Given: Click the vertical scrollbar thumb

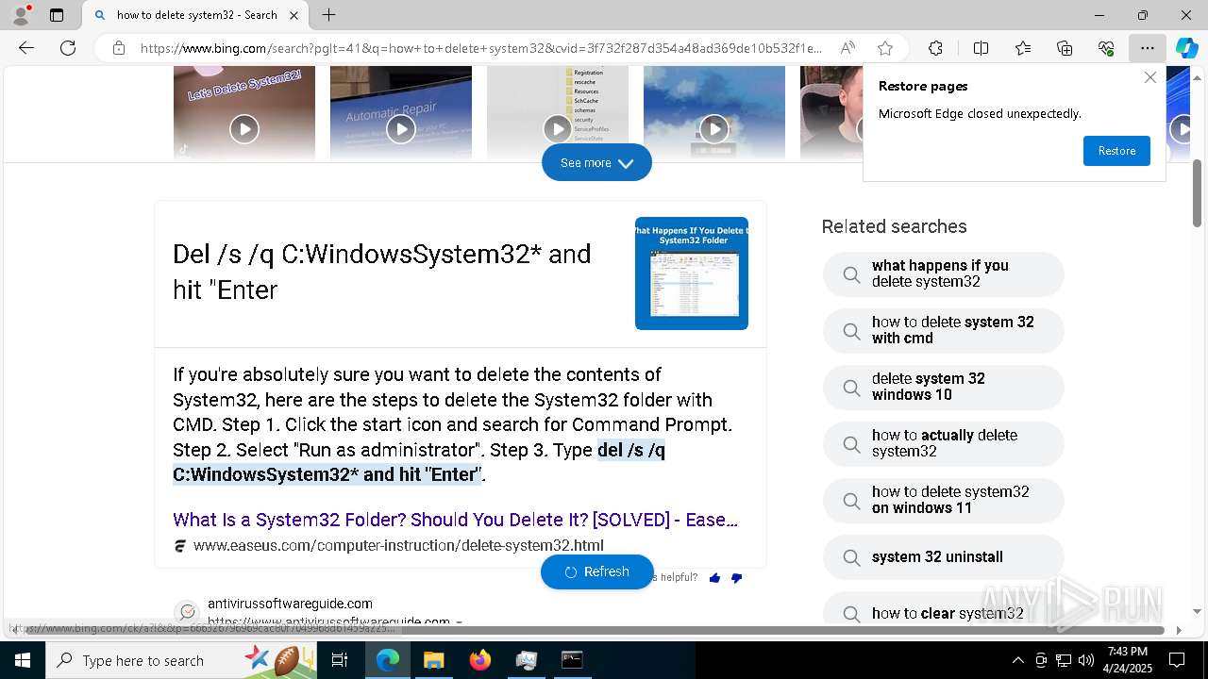Looking at the screenshot, I should click(1197, 192).
